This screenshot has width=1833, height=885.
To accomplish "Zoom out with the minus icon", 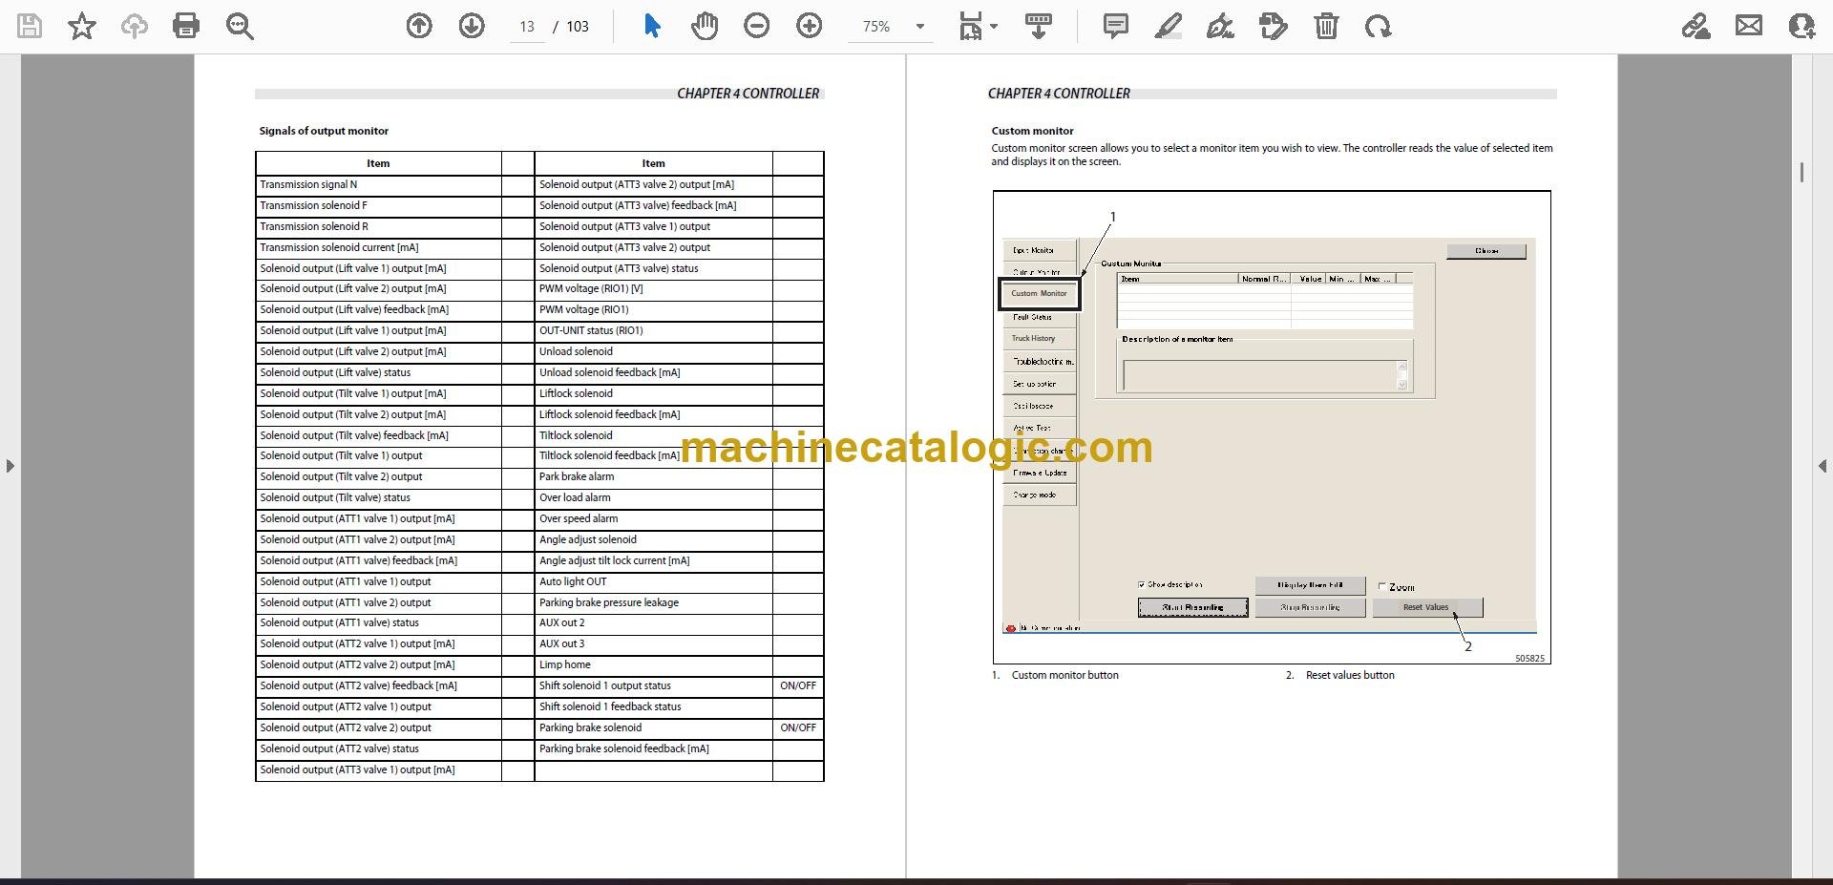I will [x=757, y=26].
